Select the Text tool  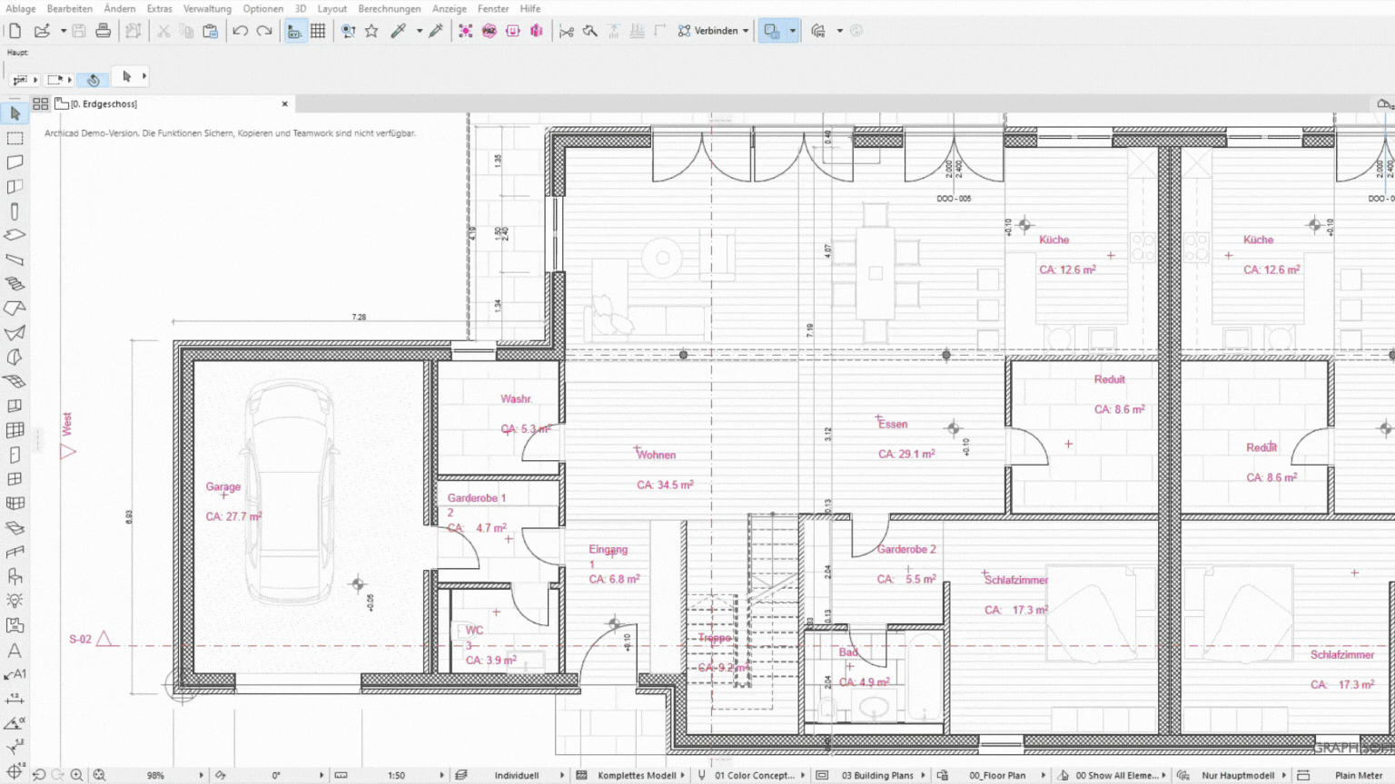click(x=15, y=650)
